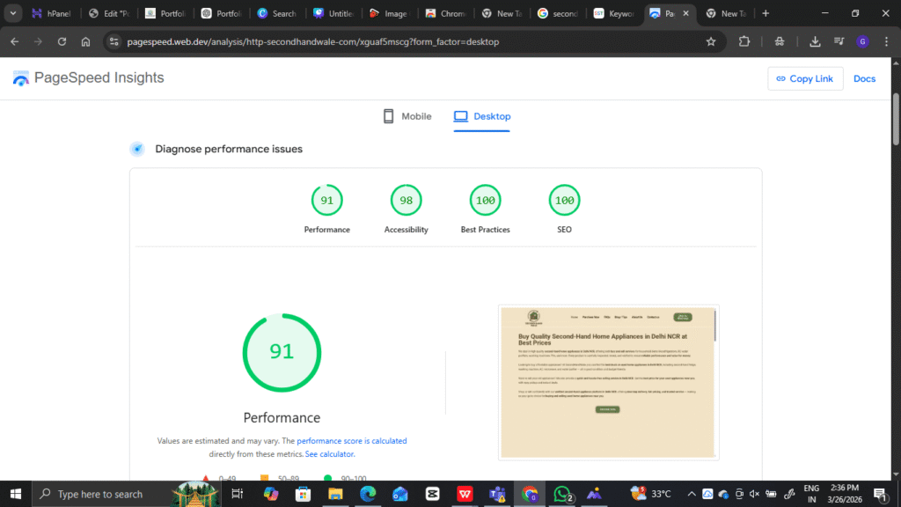Screen dimensions: 901x507
Task: Jump to Accessibility score gauge
Action: [x=406, y=201]
